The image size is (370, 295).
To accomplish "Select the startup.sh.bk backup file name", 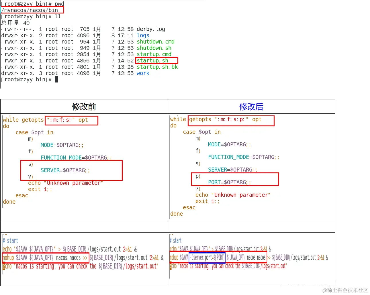I will [x=157, y=67].
